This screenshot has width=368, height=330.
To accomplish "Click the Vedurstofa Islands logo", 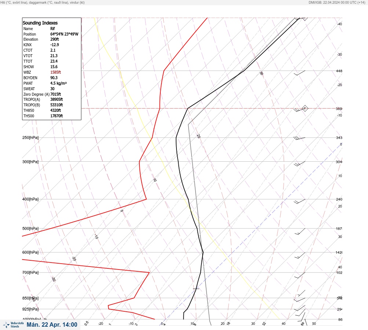I will pyautogui.click(x=13, y=325).
